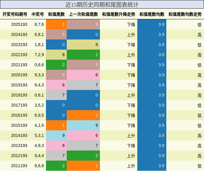Click orange 上一次和值尾数 cell 1 in row 2016193
The width and height of the screenshot is (204, 171).
pos(83,115)
